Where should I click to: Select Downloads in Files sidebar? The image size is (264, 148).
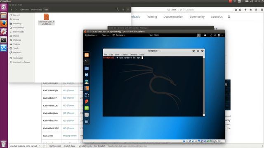point(19,32)
